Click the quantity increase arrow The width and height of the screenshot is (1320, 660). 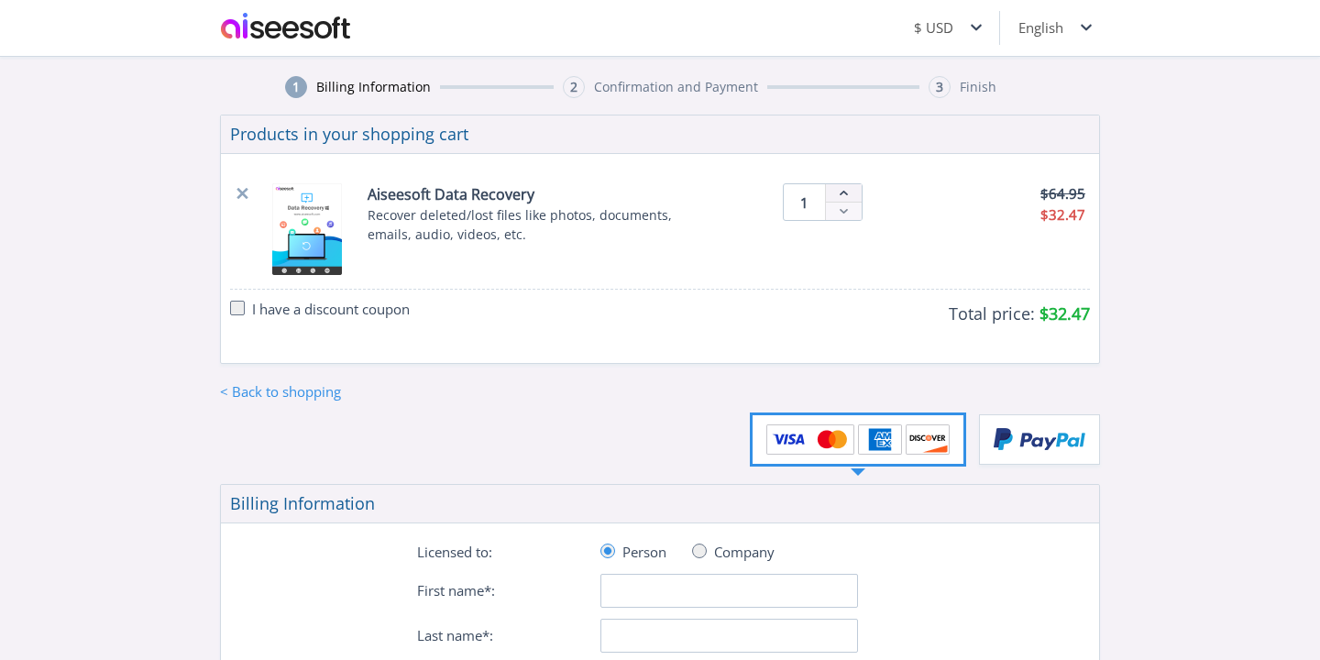(x=843, y=192)
